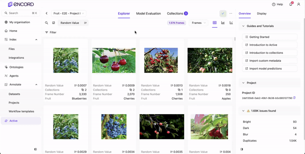Open the Filter option
The width and height of the screenshot is (305, 154).
pyautogui.click(x=51, y=32)
